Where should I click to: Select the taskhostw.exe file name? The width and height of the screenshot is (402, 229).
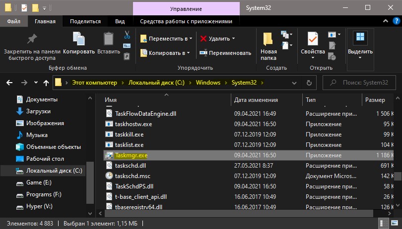(x=134, y=124)
